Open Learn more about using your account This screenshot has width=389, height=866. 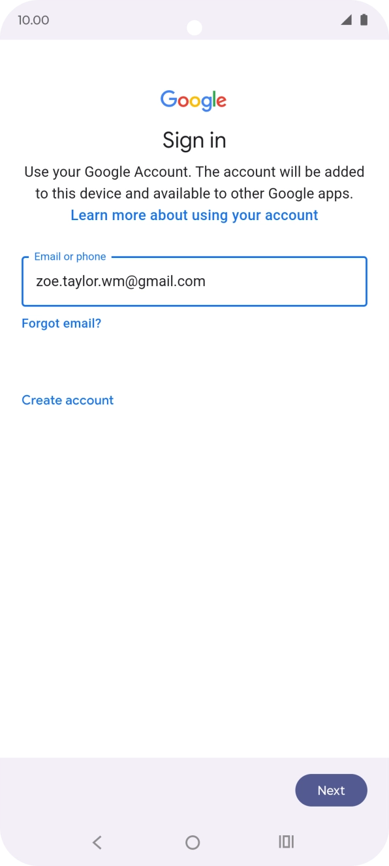tap(194, 216)
